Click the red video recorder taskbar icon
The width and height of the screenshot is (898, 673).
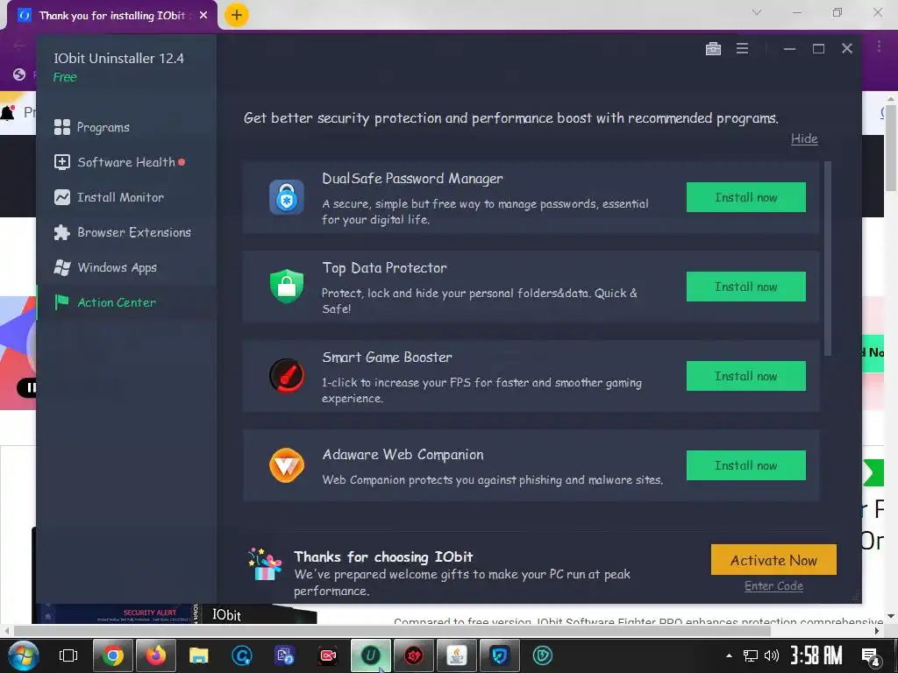coord(328,655)
